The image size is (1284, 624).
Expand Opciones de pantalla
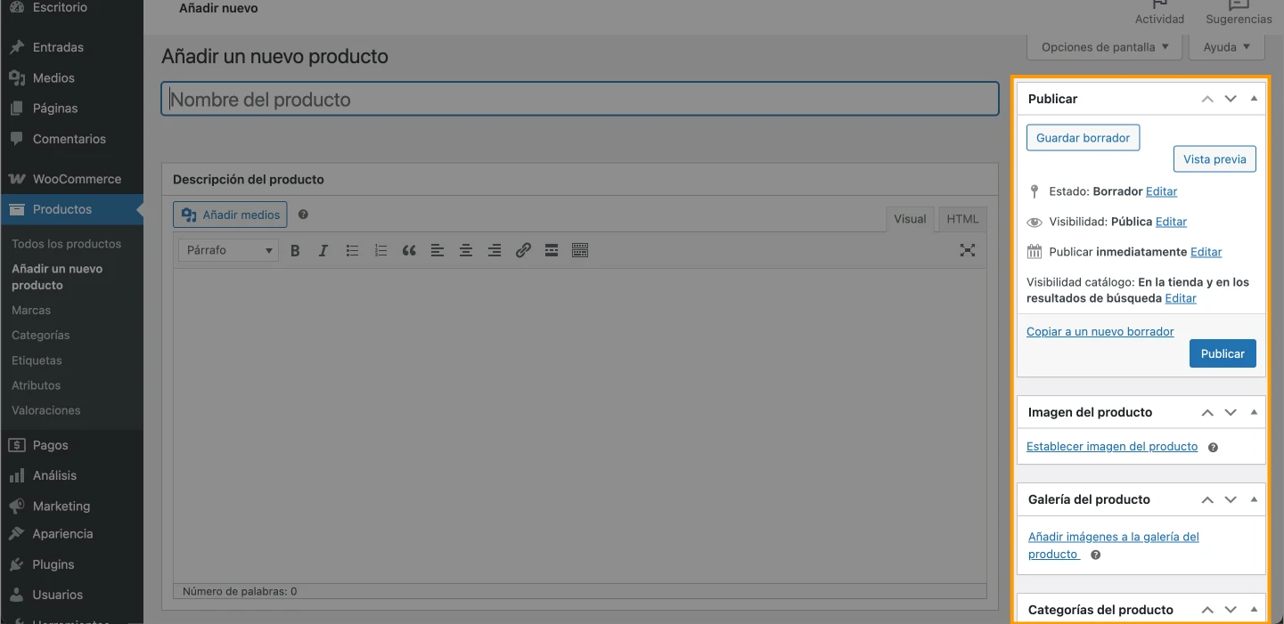pyautogui.click(x=1105, y=47)
